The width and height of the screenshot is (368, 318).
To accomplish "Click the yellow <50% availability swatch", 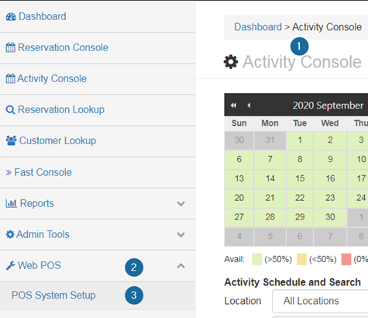I will 301,259.
